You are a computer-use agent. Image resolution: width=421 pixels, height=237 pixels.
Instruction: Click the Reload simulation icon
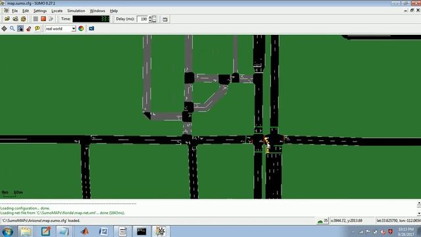(24, 19)
